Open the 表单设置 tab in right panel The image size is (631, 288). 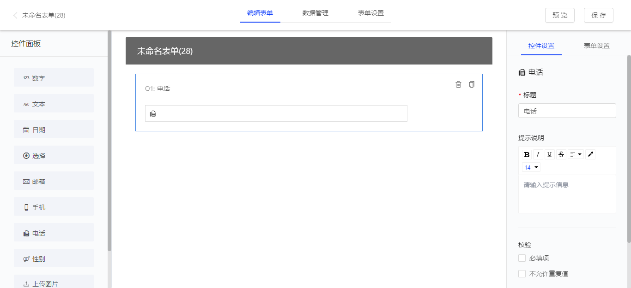coord(596,46)
